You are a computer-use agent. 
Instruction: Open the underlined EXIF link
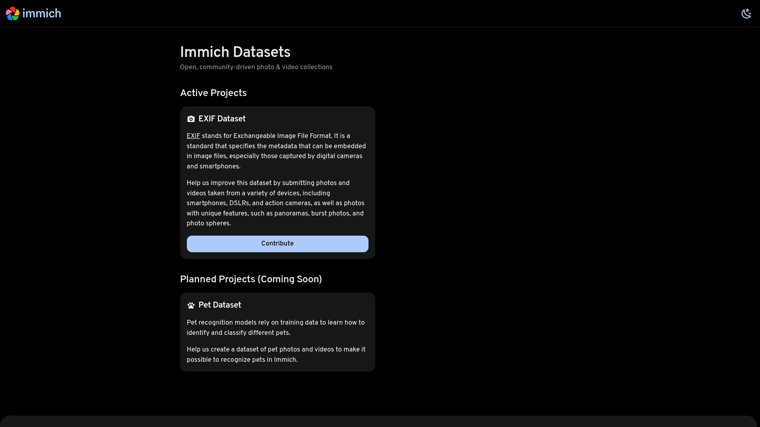tap(193, 136)
